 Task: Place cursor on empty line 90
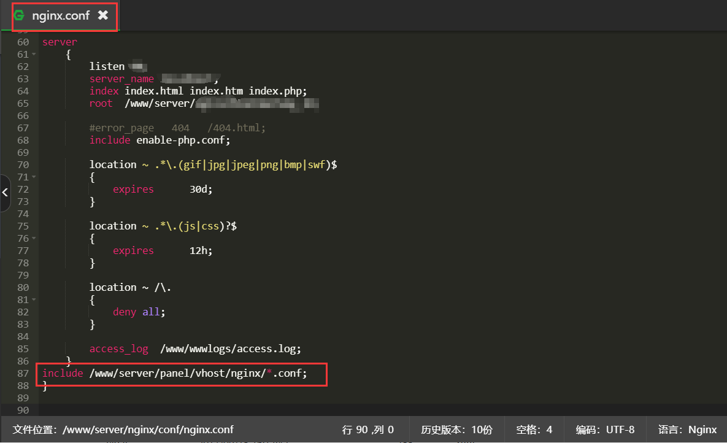pyautogui.click(x=382, y=410)
